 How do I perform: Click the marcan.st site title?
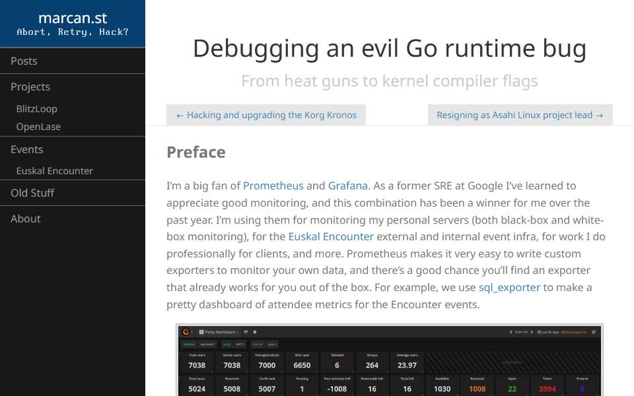coord(73,18)
